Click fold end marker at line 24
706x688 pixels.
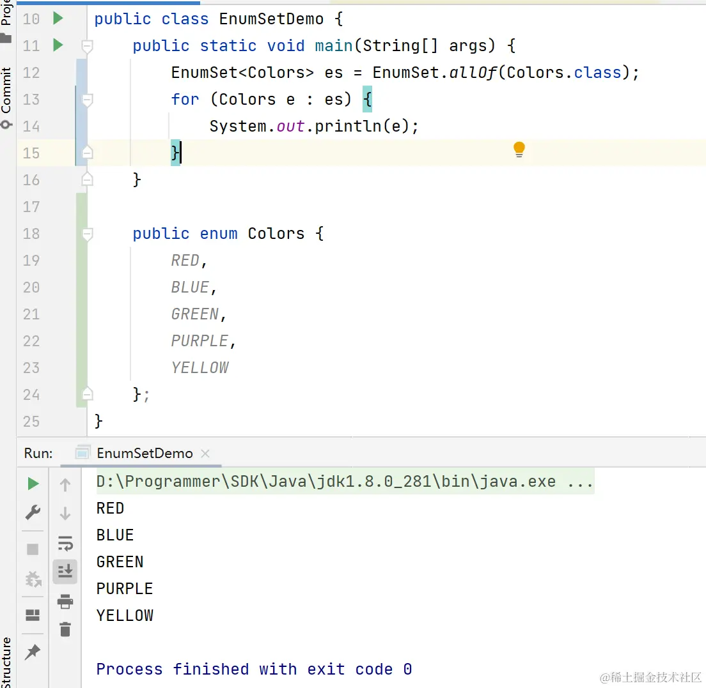(88, 394)
